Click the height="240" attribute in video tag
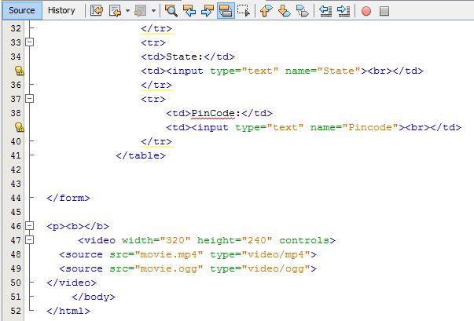Screen dimensions: 474x321 tap(234, 240)
